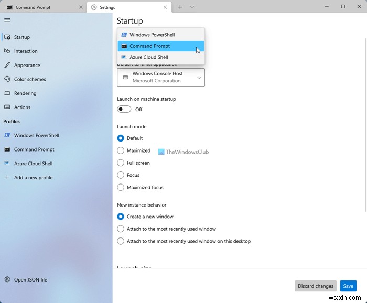Viewport: 367px width, 303px height.
Task: Click the Command Prompt tab icon
Action: 9,7
